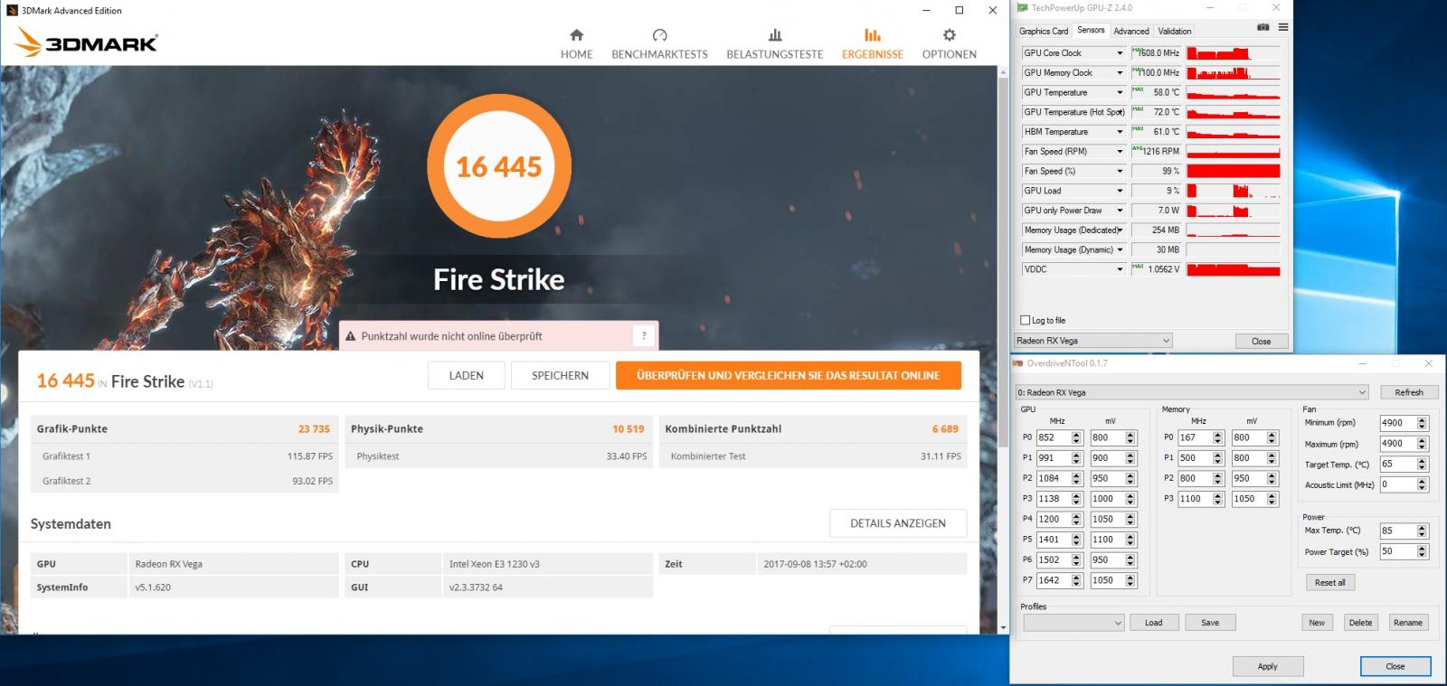
Task: Click the warning triangle in validation notice
Action: tap(350, 336)
